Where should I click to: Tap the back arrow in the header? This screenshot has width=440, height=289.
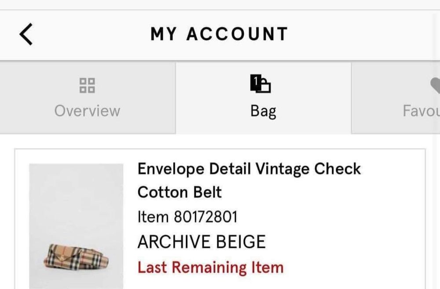26,34
